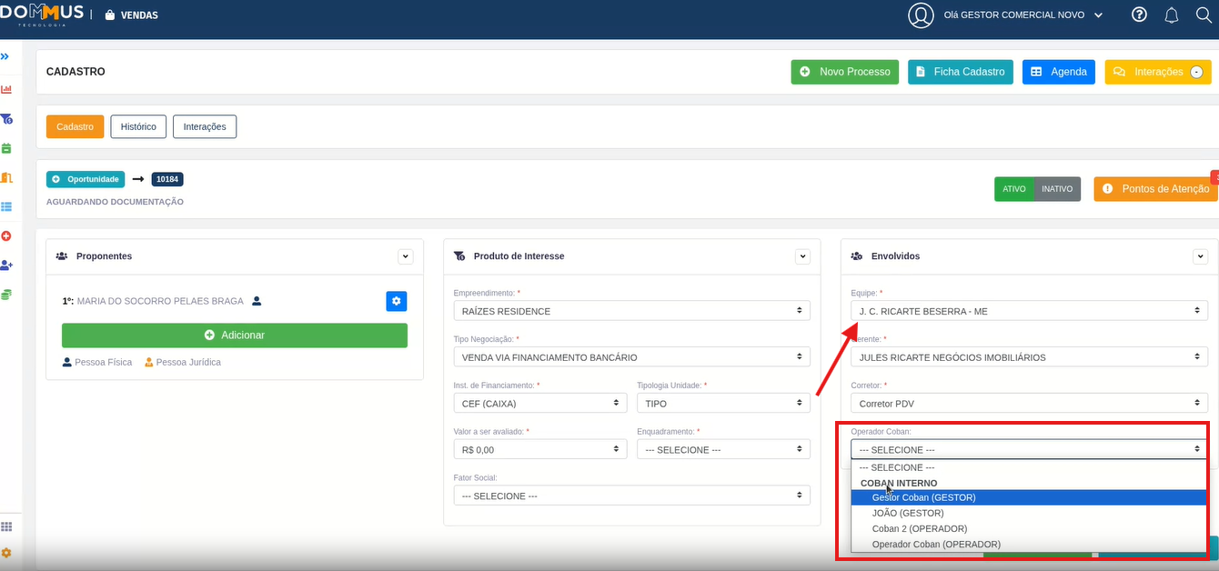Open the funnel icon in left sidebar
1219x571 pixels.
coord(6,118)
